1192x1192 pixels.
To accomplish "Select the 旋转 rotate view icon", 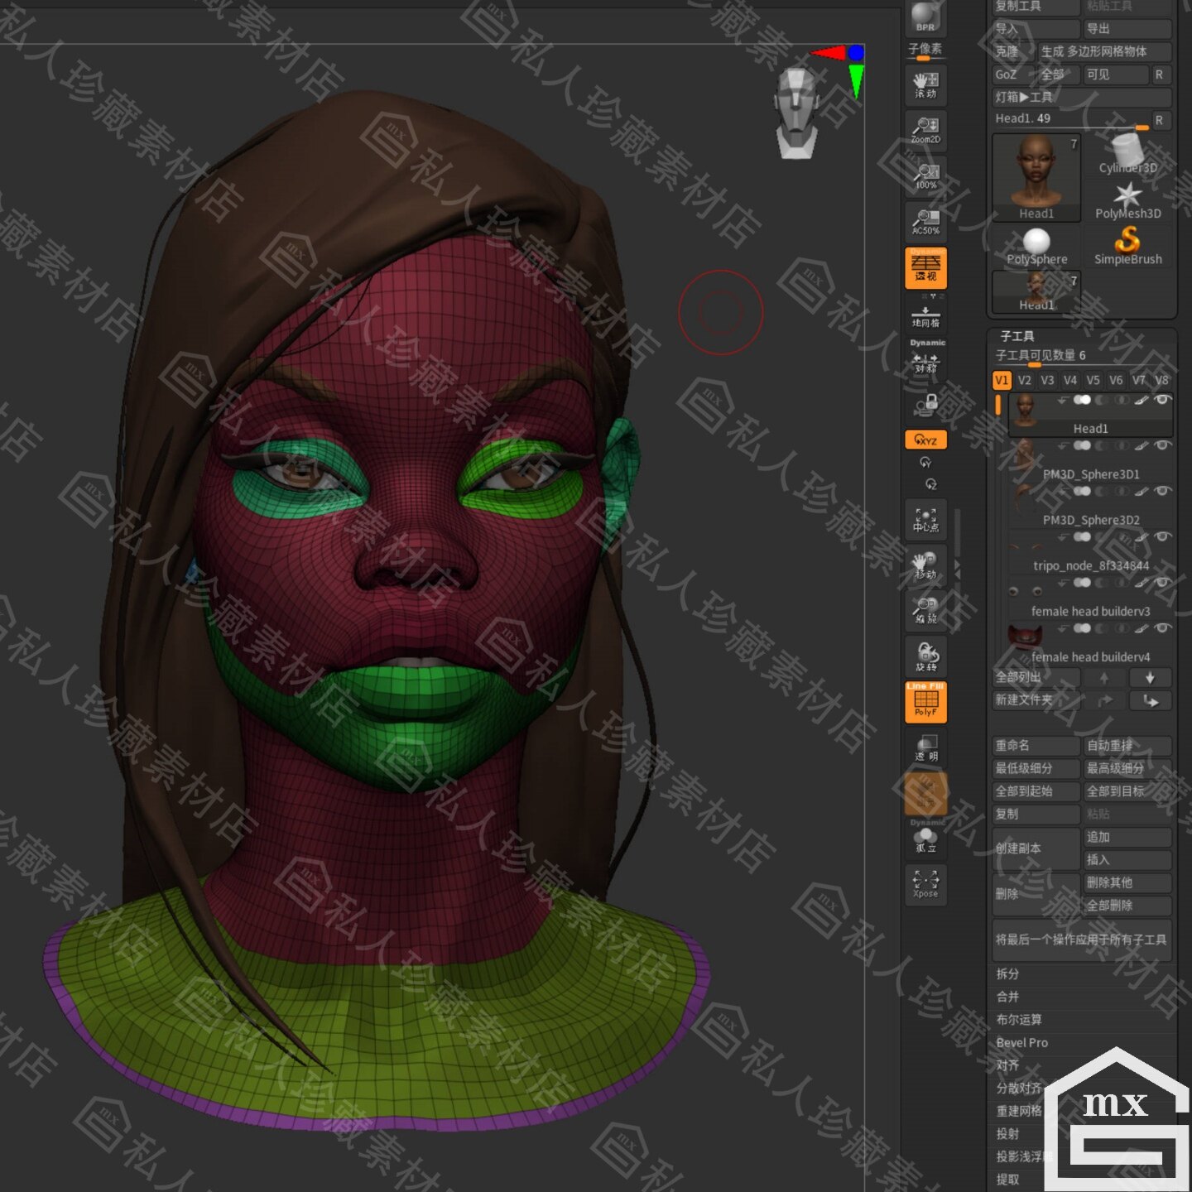I will (x=925, y=657).
